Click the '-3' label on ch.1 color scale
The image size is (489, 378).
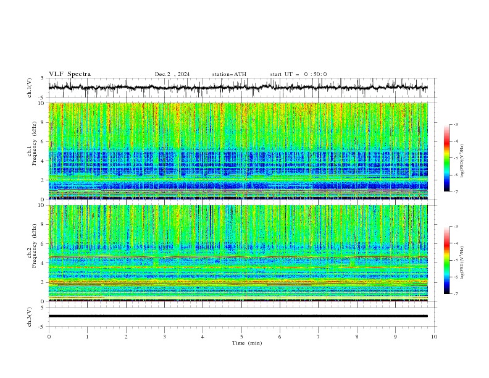click(455, 124)
